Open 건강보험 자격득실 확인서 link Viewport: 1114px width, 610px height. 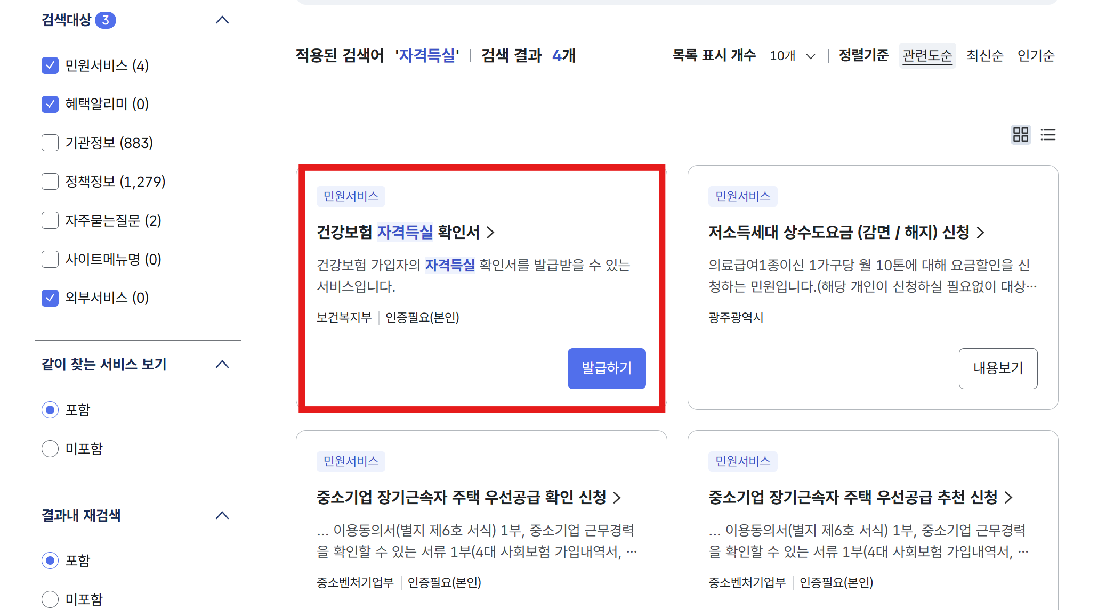[x=406, y=232]
